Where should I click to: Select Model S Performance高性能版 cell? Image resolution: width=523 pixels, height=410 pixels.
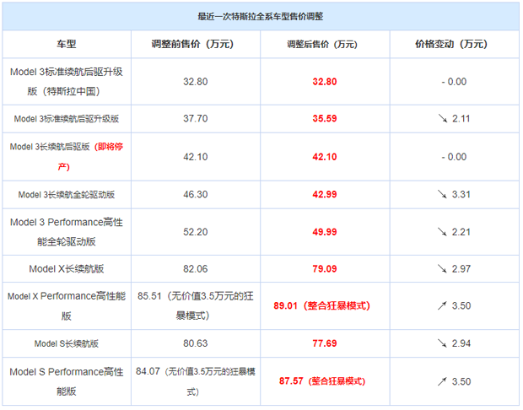67,381
